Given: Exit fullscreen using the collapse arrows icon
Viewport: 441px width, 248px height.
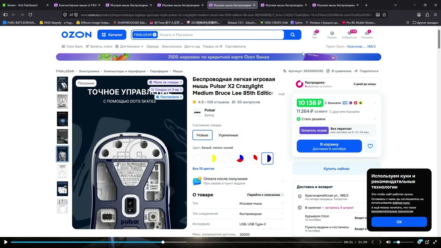Looking at the screenshot, I should (x=435, y=242).
